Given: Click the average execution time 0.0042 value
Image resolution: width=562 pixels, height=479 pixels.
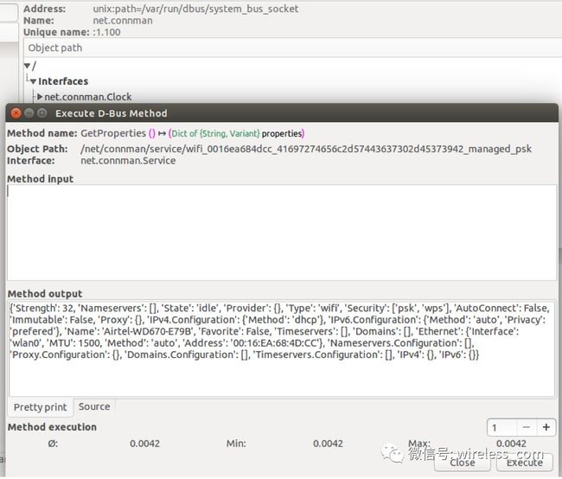Looking at the screenshot, I should coord(144,444).
